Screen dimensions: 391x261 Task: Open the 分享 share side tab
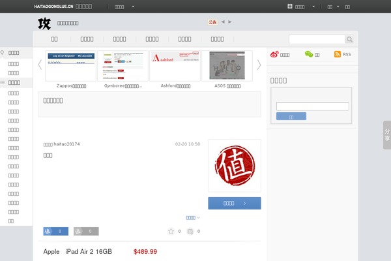[x=387, y=135]
